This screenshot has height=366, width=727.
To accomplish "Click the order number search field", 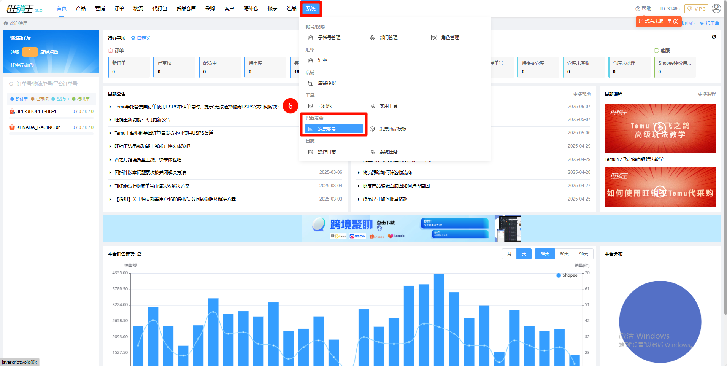I will tap(51, 84).
